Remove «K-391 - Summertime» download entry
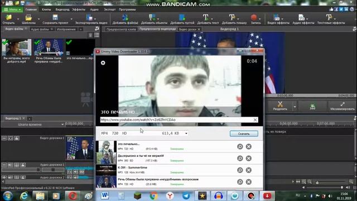357x201 pixels. coord(249,170)
